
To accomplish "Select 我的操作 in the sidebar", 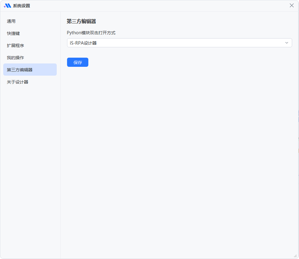I will pos(16,58).
